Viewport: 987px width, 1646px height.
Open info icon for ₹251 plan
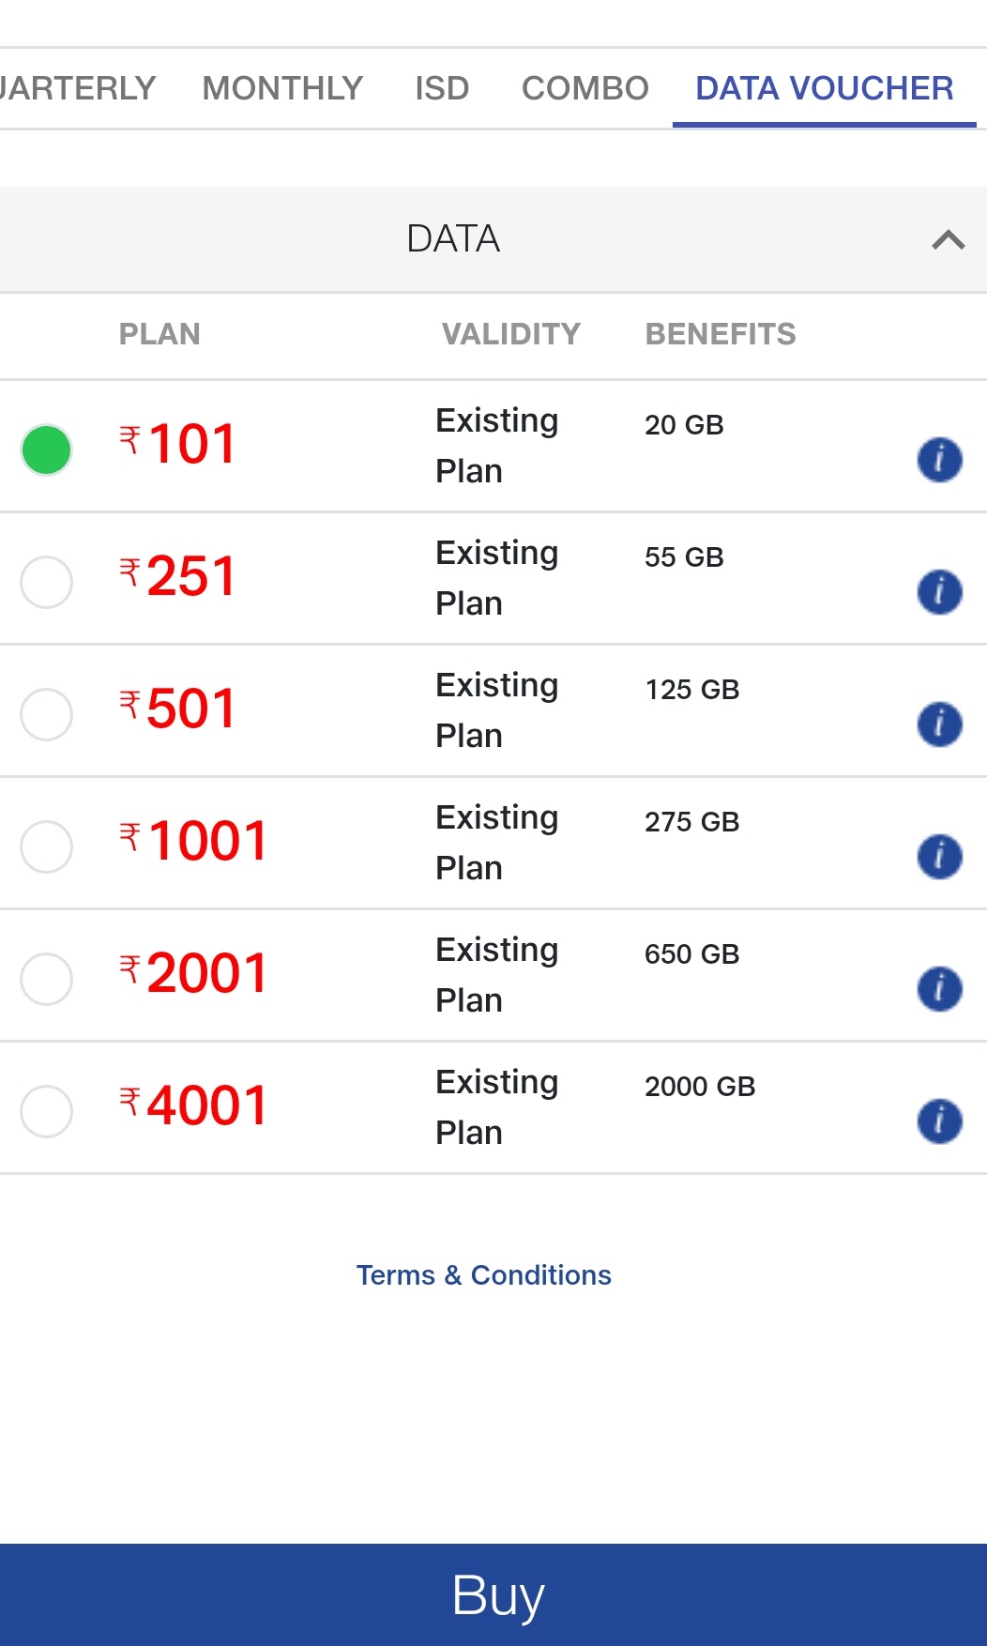939,592
